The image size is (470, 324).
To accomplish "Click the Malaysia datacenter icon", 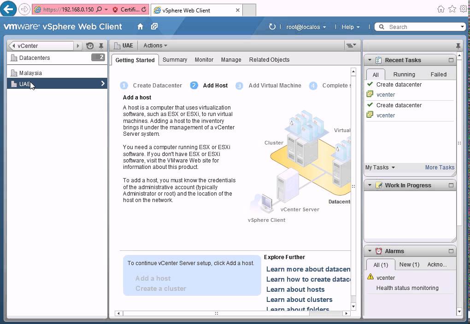I will (x=14, y=73).
